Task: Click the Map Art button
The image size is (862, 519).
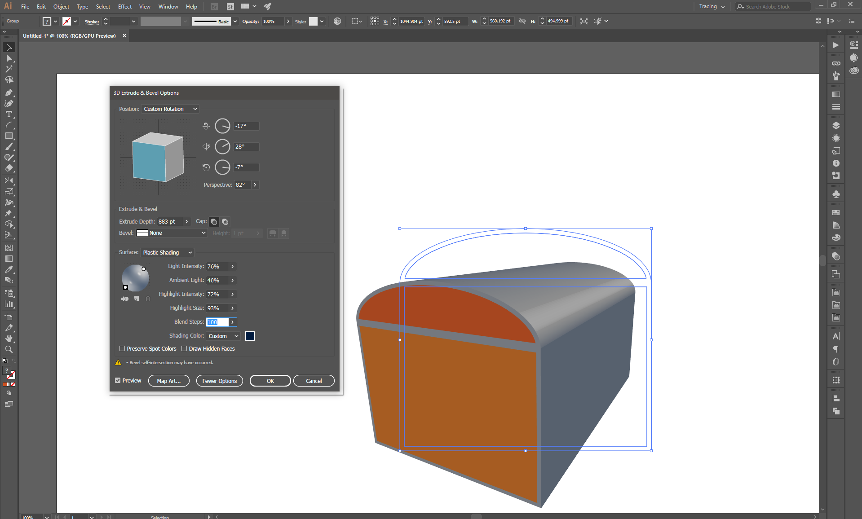Action: (x=168, y=381)
